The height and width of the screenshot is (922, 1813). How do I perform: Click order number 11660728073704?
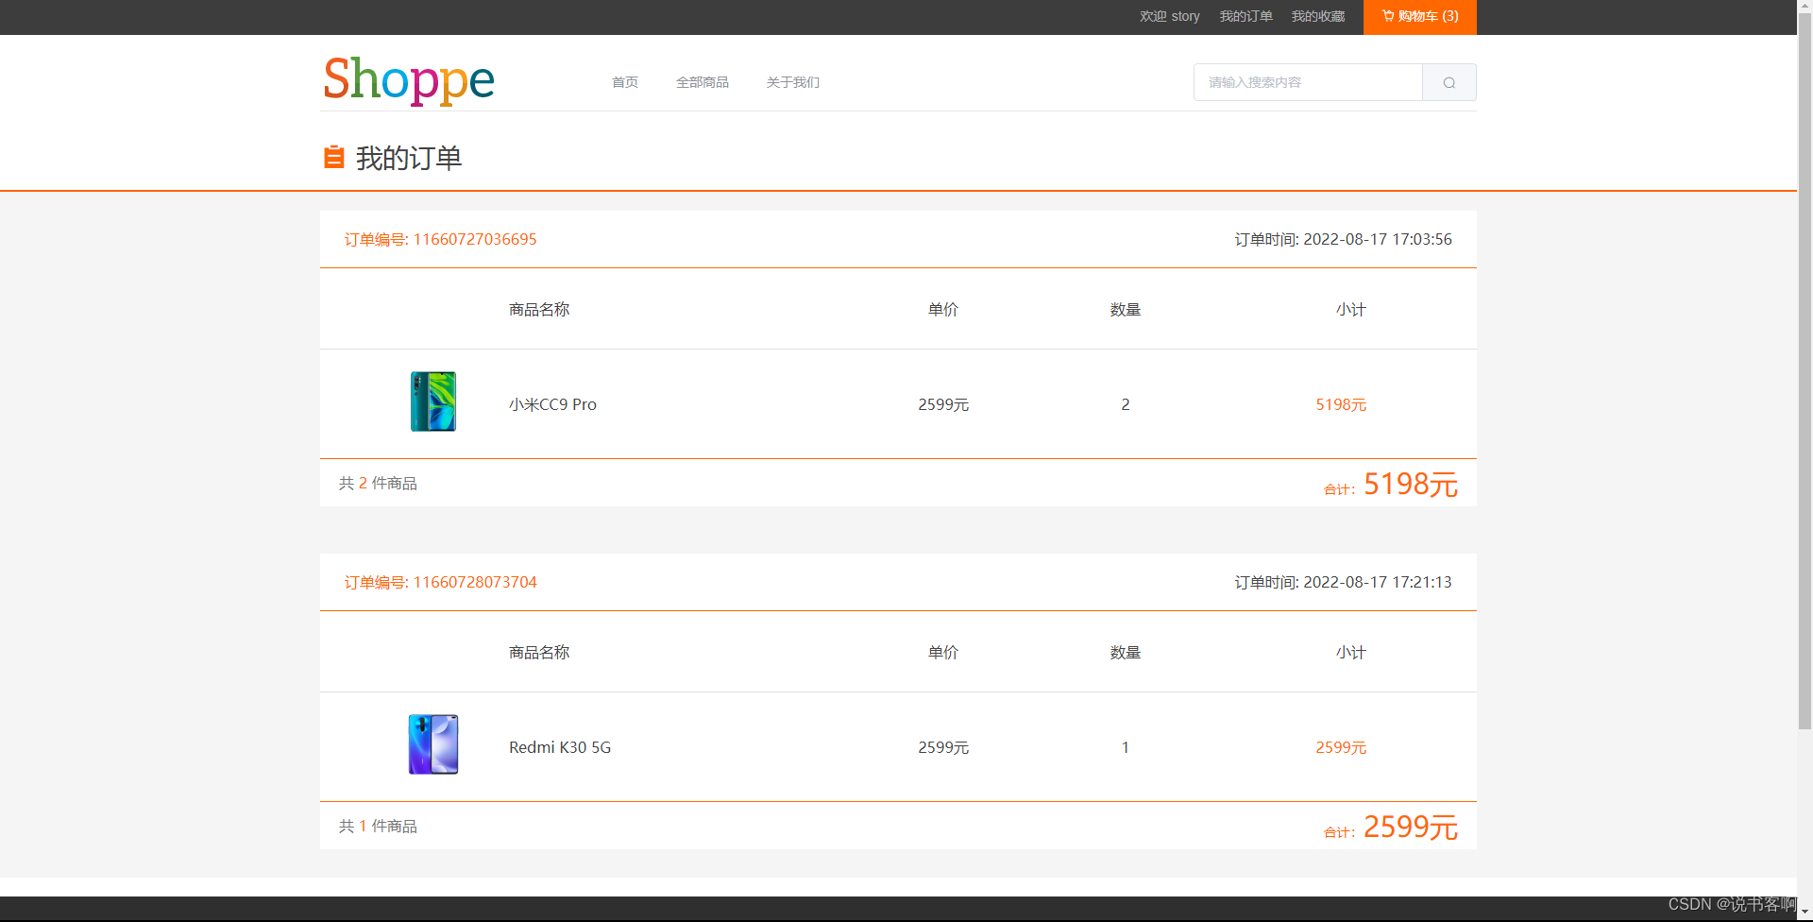click(440, 583)
